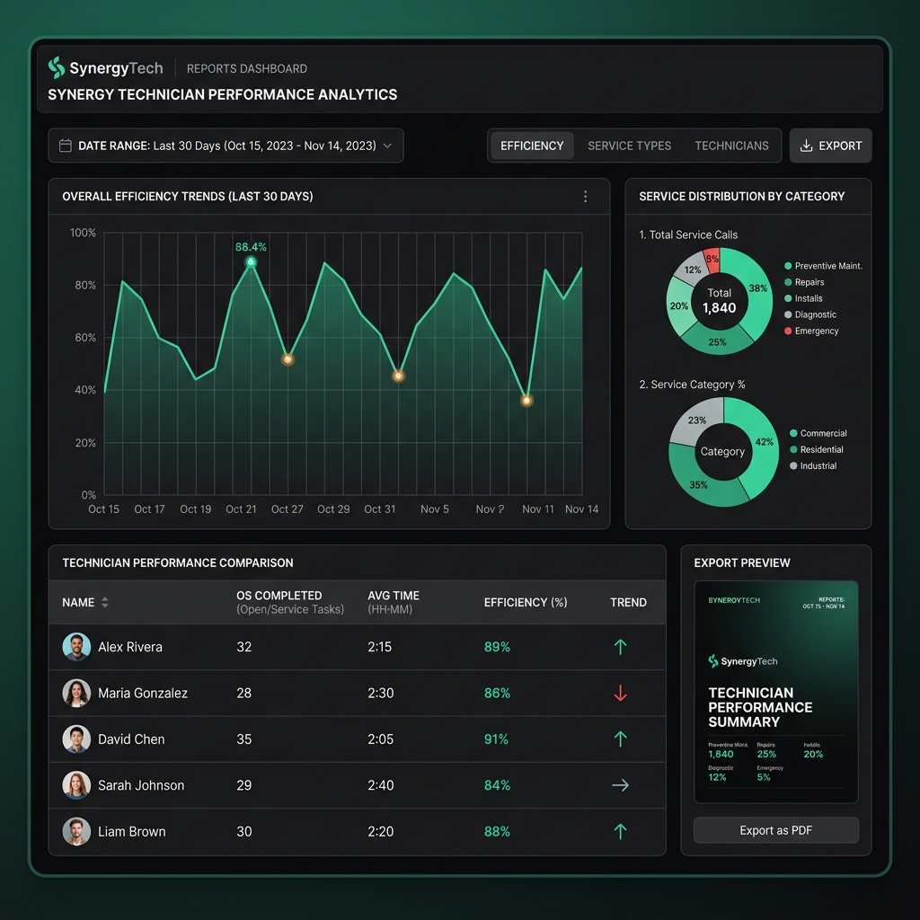Select the name David Chen
This screenshot has width=920, height=920.
tap(131, 739)
